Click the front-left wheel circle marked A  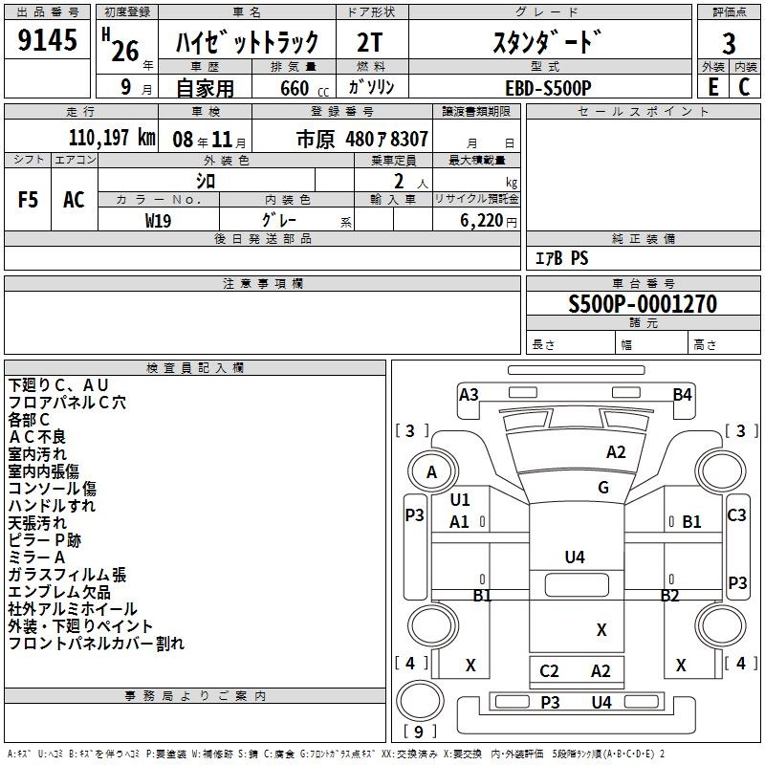tap(431, 471)
